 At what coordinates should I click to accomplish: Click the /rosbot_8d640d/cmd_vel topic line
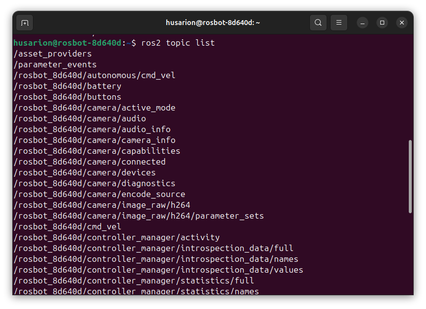click(x=67, y=227)
